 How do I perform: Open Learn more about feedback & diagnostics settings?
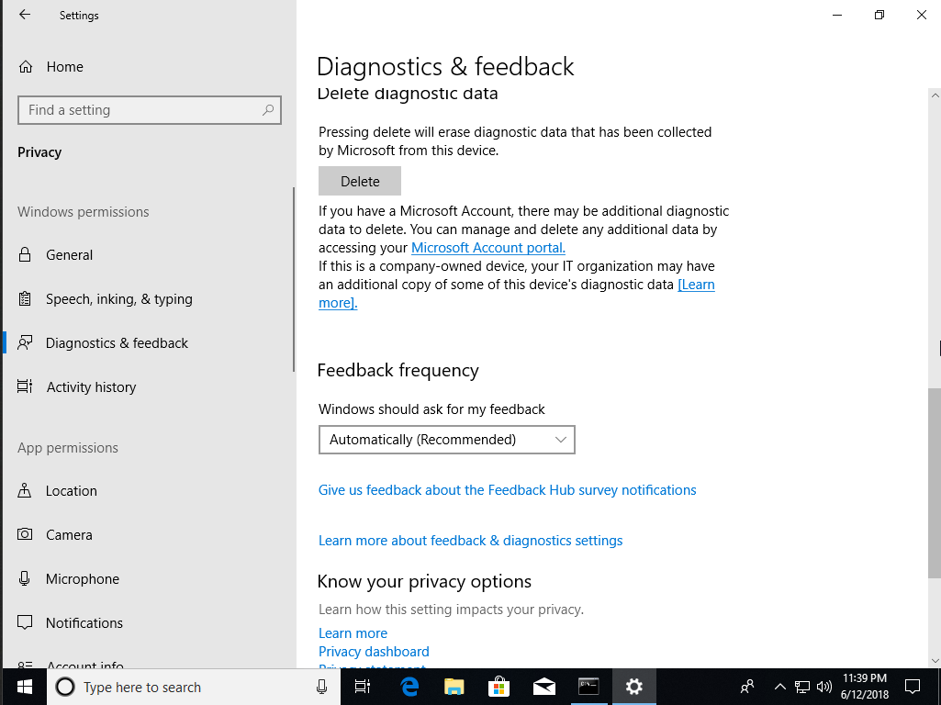470,541
